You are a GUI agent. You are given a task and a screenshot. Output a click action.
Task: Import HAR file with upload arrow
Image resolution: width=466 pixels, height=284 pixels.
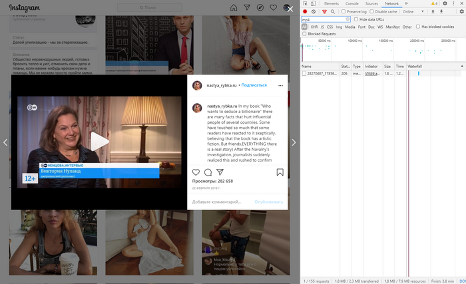coord(433,11)
